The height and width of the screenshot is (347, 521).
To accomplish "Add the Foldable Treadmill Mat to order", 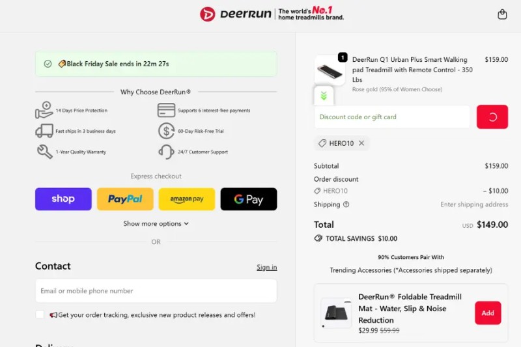I will pyautogui.click(x=488, y=312).
